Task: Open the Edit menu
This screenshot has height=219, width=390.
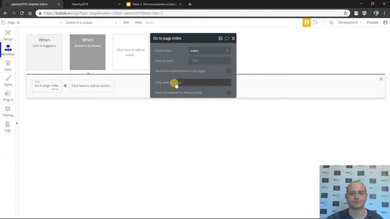Action: point(126,23)
